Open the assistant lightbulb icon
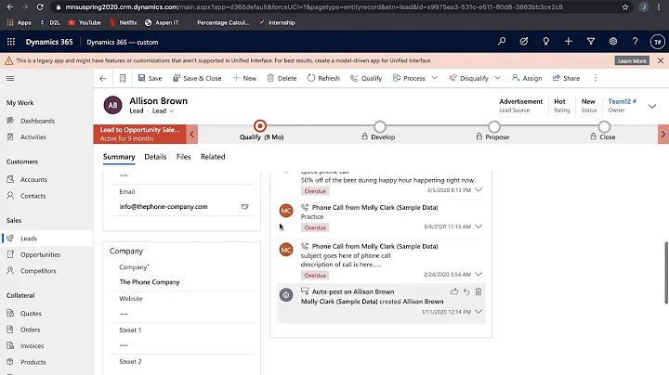The height and width of the screenshot is (375, 669). (x=546, y=42)
